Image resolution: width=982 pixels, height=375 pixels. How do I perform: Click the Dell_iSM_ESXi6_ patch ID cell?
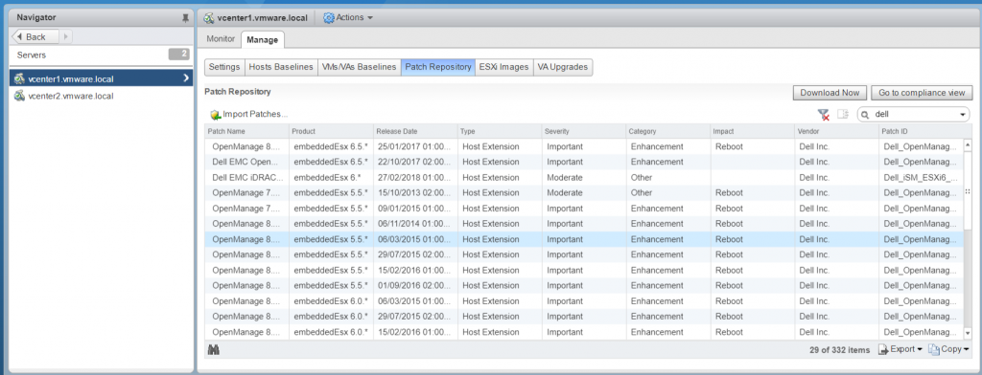[920, 178]
